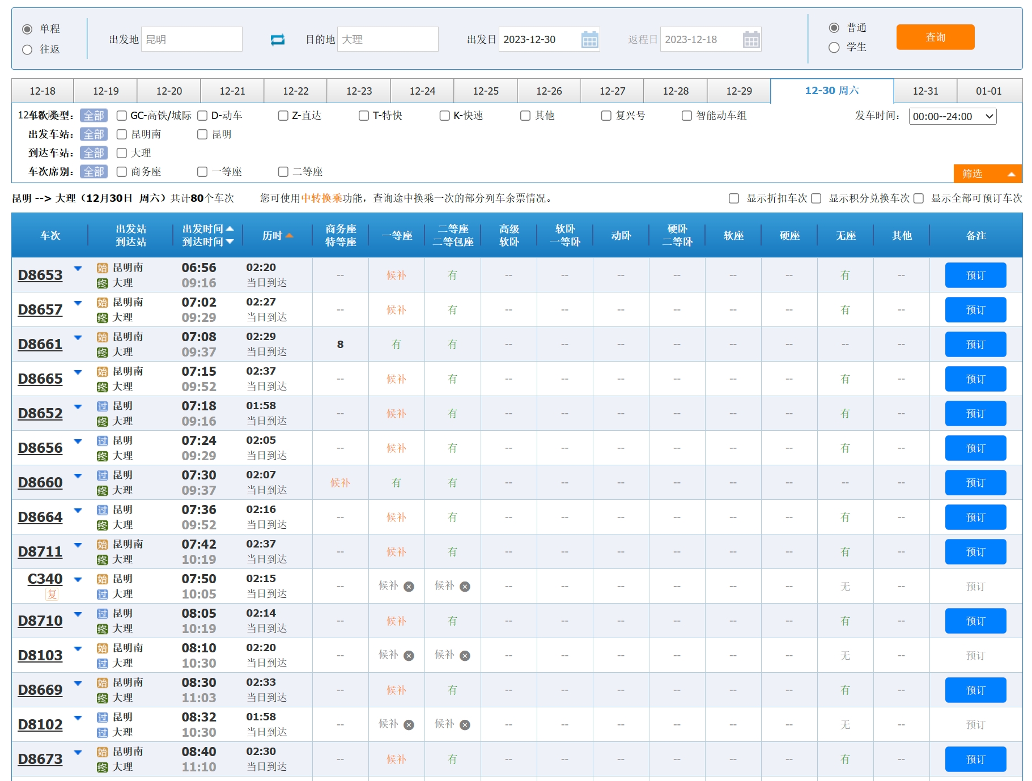Enable the GC-高铁/城际 train type checkbox
The height and width of the screenshot is (781, 1032).
point(122,116)
